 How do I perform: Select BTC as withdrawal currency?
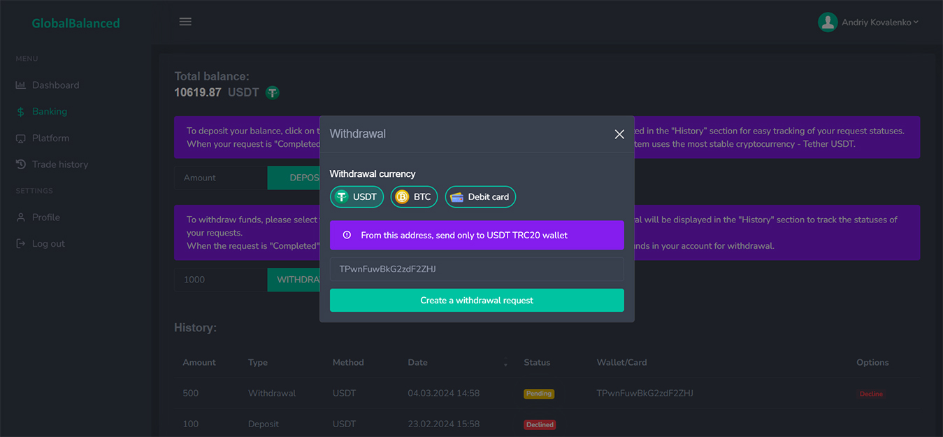click(x=414, y=197)
